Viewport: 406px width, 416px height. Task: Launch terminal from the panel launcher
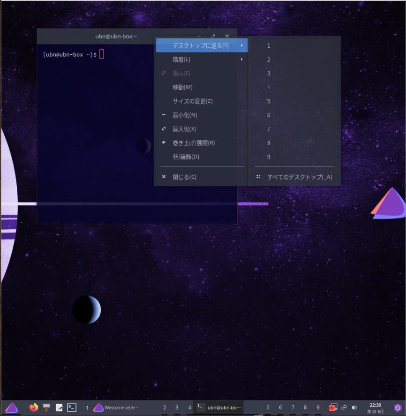coord(72,408)
